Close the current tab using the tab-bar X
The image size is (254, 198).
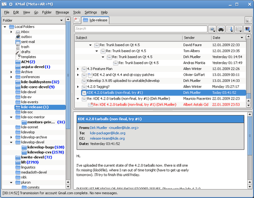tap(248, 20)
